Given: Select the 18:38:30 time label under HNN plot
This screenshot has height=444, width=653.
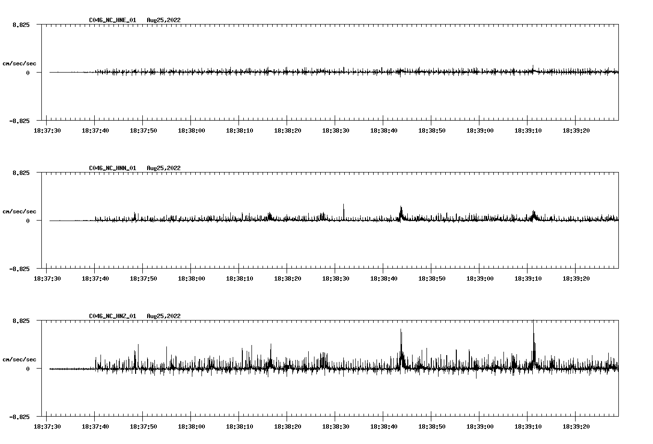Looking at the screenshot, I should point(336,278).
